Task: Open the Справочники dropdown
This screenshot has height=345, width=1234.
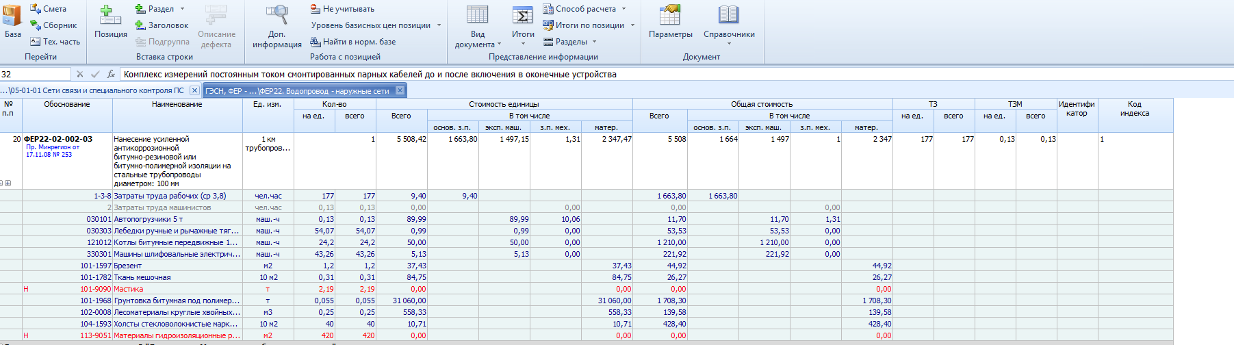Action: [729, 26]
